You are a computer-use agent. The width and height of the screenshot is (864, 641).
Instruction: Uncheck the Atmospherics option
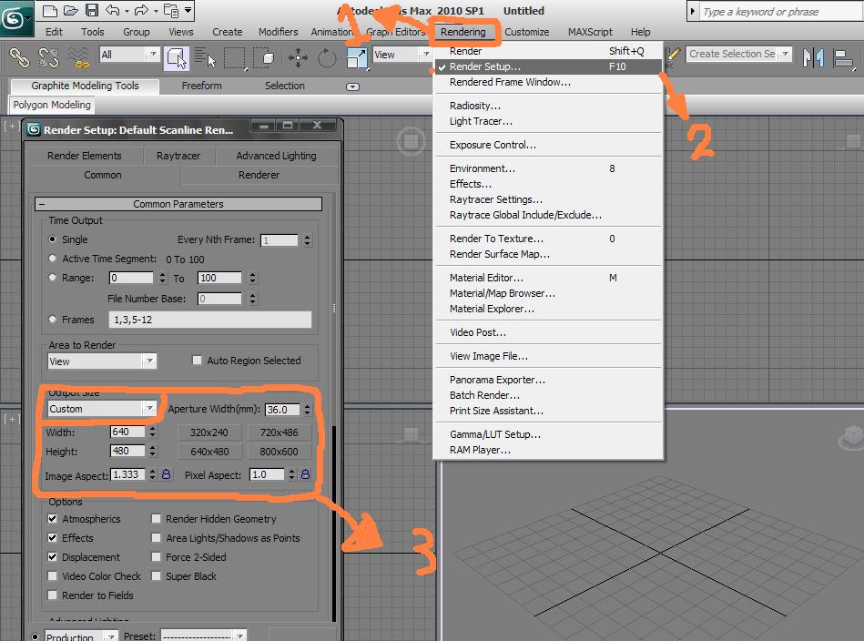pyautogui.click(x=52, y=518)
